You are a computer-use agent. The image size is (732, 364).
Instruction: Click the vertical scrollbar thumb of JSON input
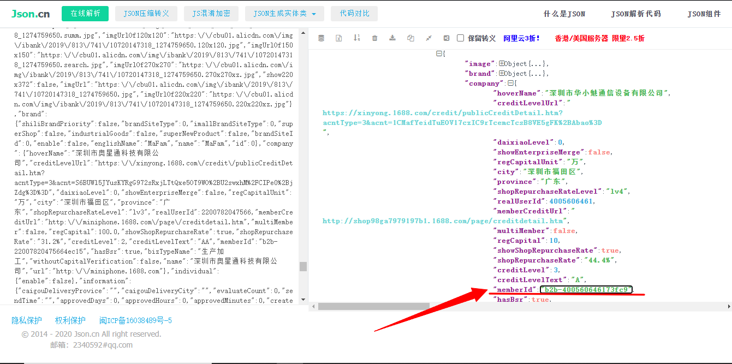coord(303,266)
